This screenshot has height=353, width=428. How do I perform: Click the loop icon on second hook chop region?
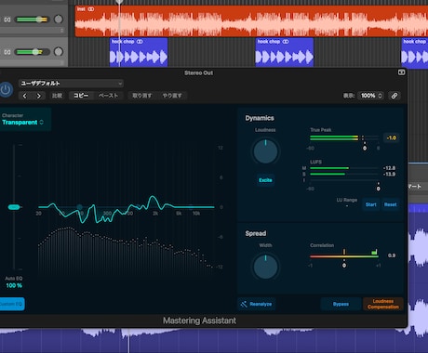click(286, 42)
